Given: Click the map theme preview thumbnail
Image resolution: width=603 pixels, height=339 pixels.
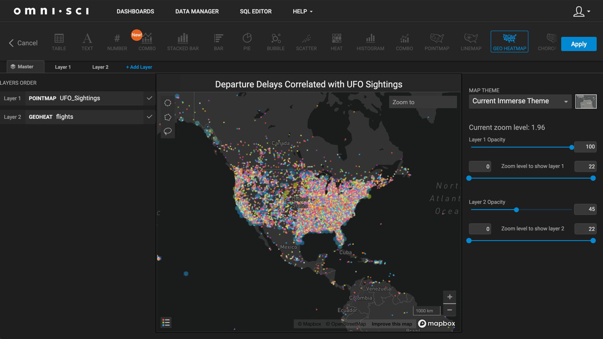Looking at the screenshot, I should (586, 101).
